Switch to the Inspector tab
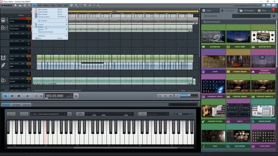 click(26, 105)
